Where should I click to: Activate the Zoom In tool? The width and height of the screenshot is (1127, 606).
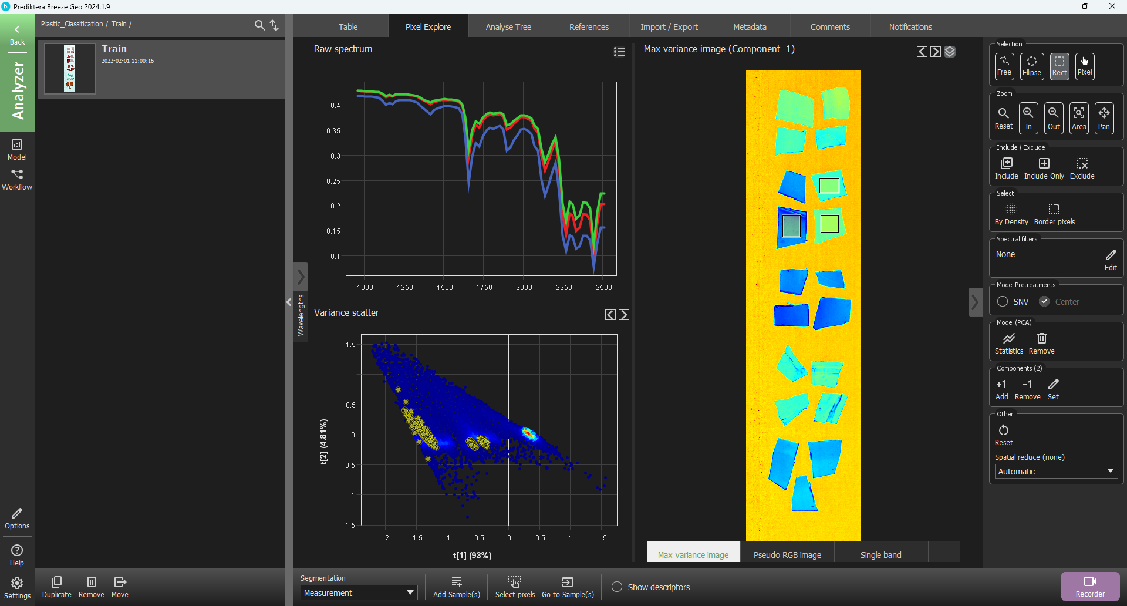[x=1028, y=117]
